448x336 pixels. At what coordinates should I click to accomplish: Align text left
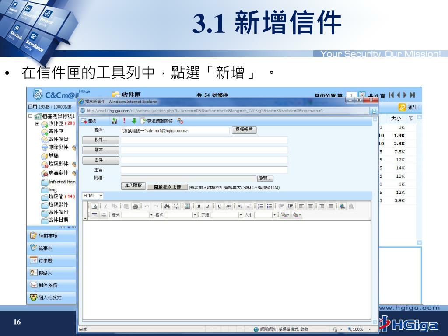click(301, 206)
